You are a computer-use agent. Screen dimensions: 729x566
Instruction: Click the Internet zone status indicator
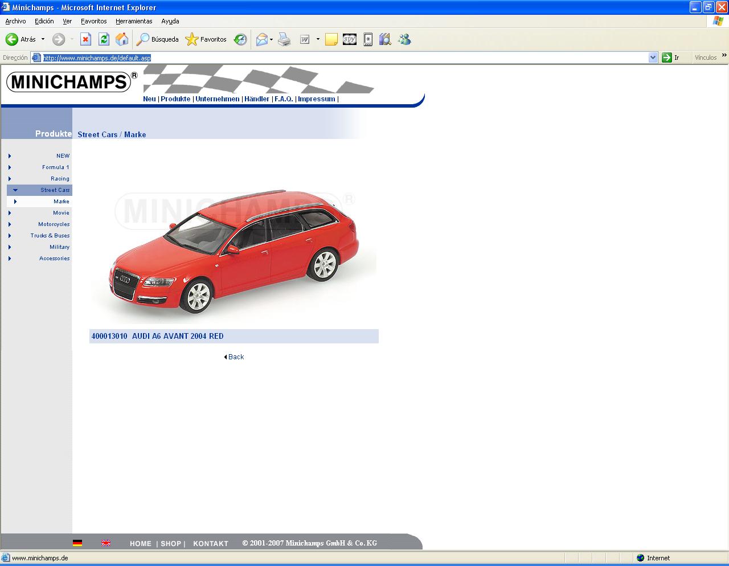[653, 558]
